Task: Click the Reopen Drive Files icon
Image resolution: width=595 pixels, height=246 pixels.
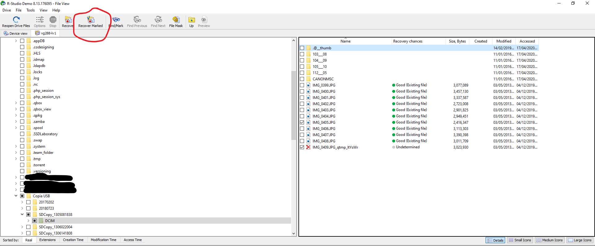Action: 16,20
